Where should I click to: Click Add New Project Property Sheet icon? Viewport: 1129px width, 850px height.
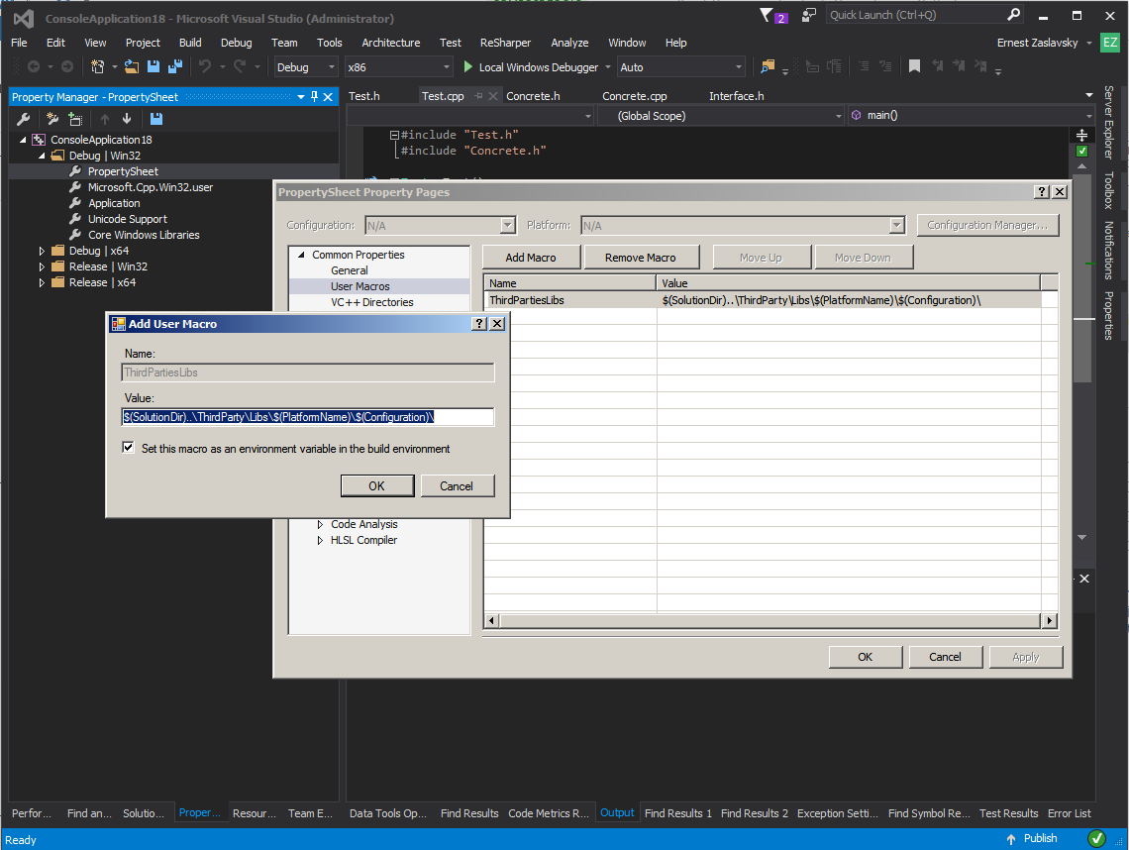click(52, 119)
